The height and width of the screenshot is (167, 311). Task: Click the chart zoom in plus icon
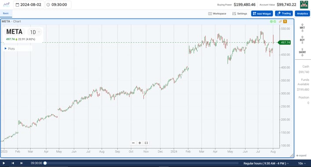[x=139, y=143]
